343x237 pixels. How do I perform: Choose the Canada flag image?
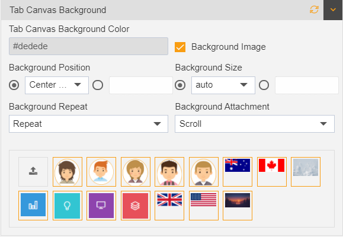click(x=272, y=172)
